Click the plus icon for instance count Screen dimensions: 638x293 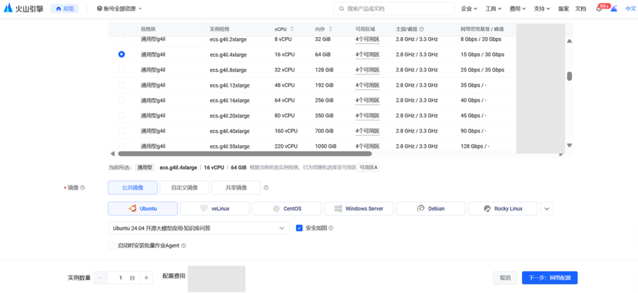[146, 278]
